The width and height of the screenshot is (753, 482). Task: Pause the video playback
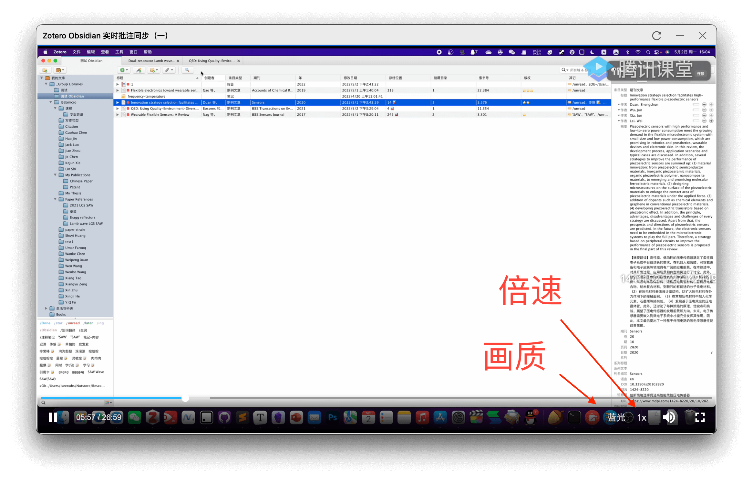point(53,417)
